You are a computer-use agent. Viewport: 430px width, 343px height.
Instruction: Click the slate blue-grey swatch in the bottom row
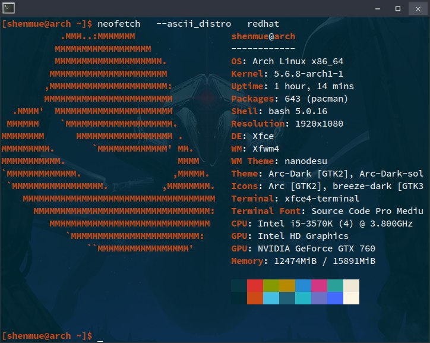287,298
